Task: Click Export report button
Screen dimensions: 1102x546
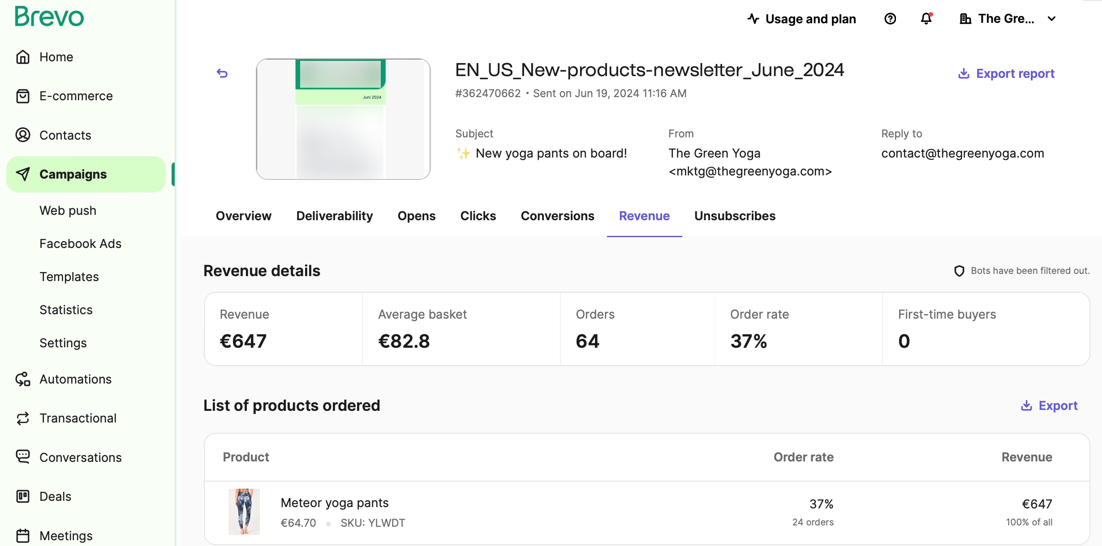Action: coord(1007,74)
